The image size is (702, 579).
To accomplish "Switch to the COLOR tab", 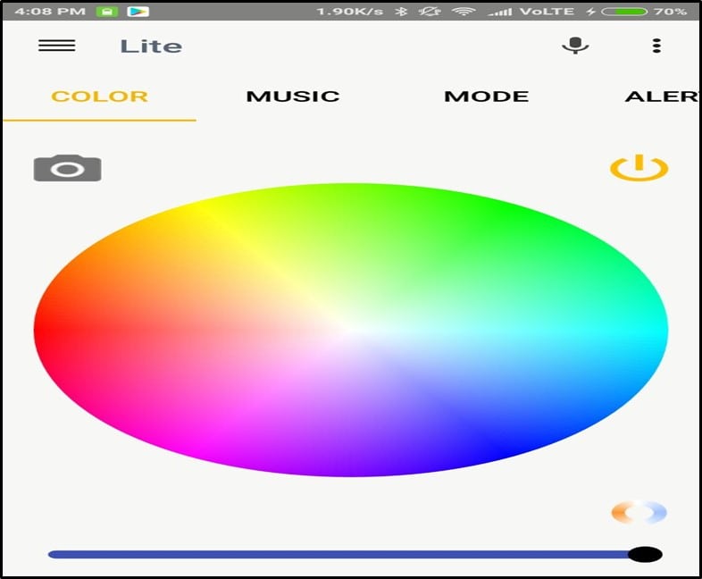I will point(99,96).
